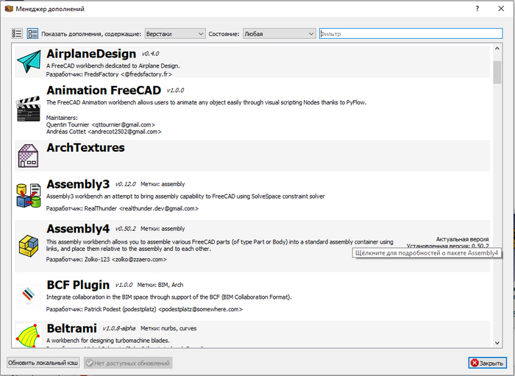515x376 pixels.
Task: Open the 'Верстаки' addon type dropdown
Action: coord(174,34)
